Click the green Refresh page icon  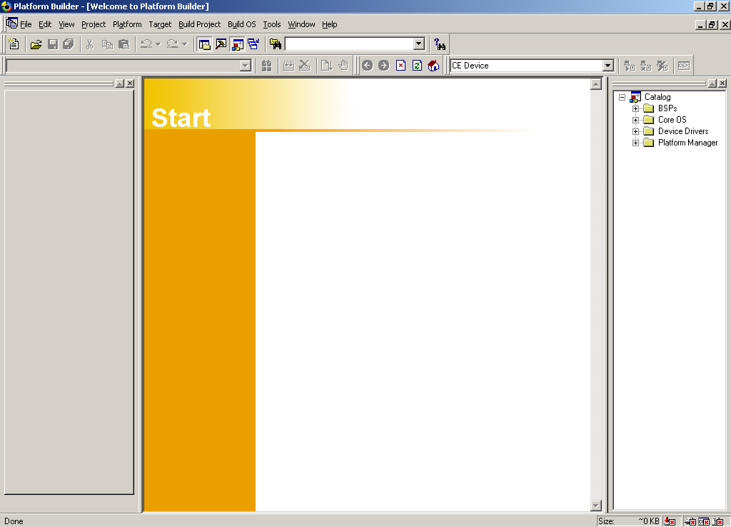click(417, 66)
